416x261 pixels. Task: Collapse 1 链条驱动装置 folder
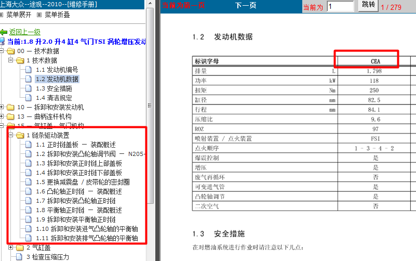[x=10, y=135]
